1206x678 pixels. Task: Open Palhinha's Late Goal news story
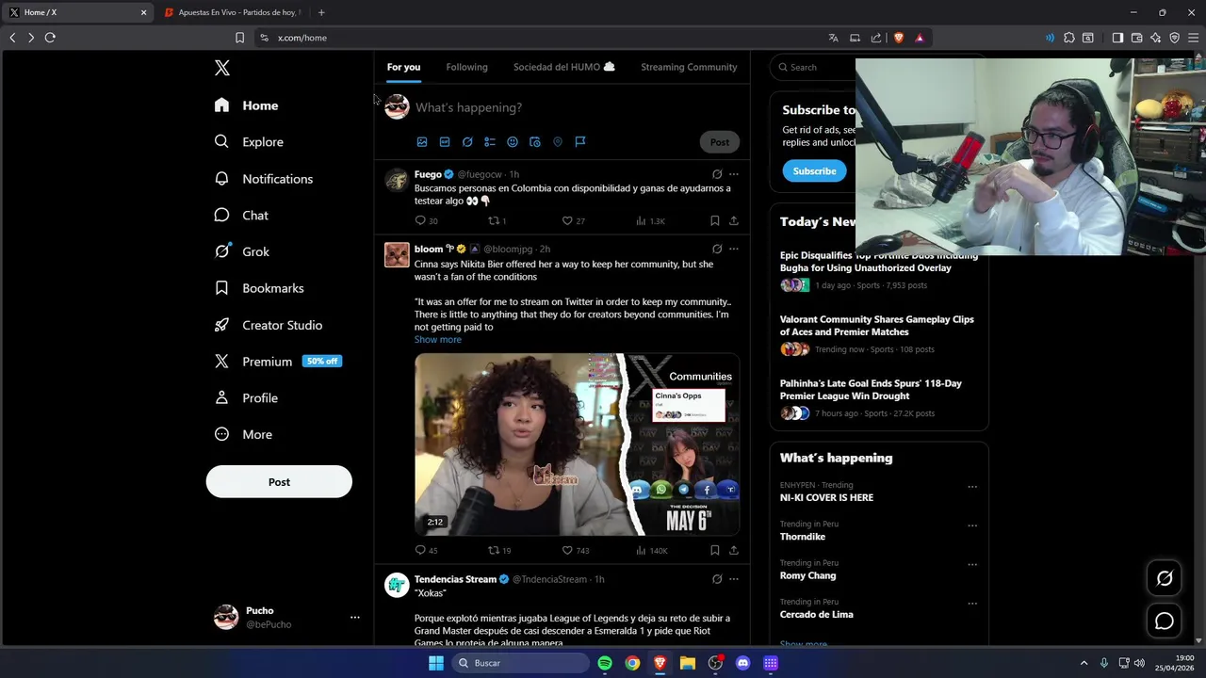[871, 390]
